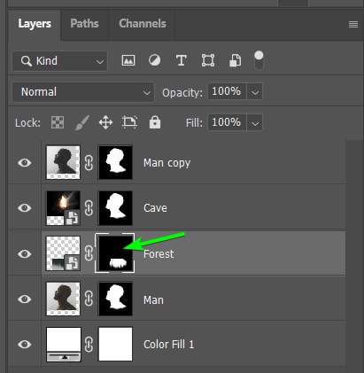Click the Color Fill 1 color thumbnail
This screenshot has height=373, width=364.
64,344
